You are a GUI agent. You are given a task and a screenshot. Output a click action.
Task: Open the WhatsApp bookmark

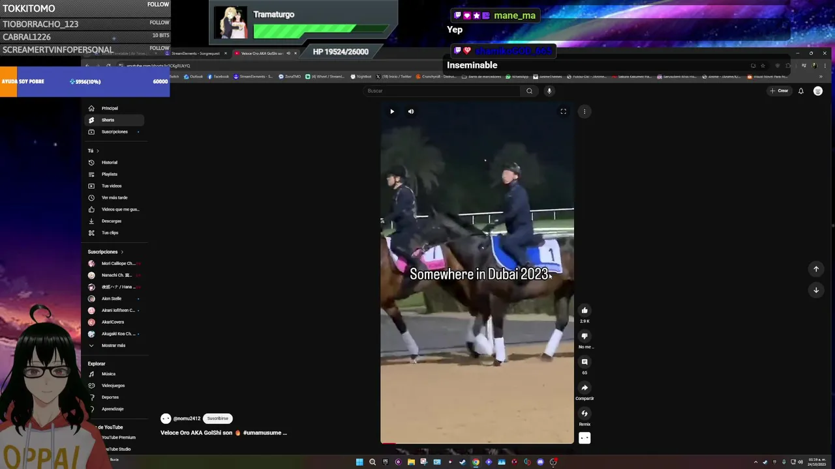(517, 77)
